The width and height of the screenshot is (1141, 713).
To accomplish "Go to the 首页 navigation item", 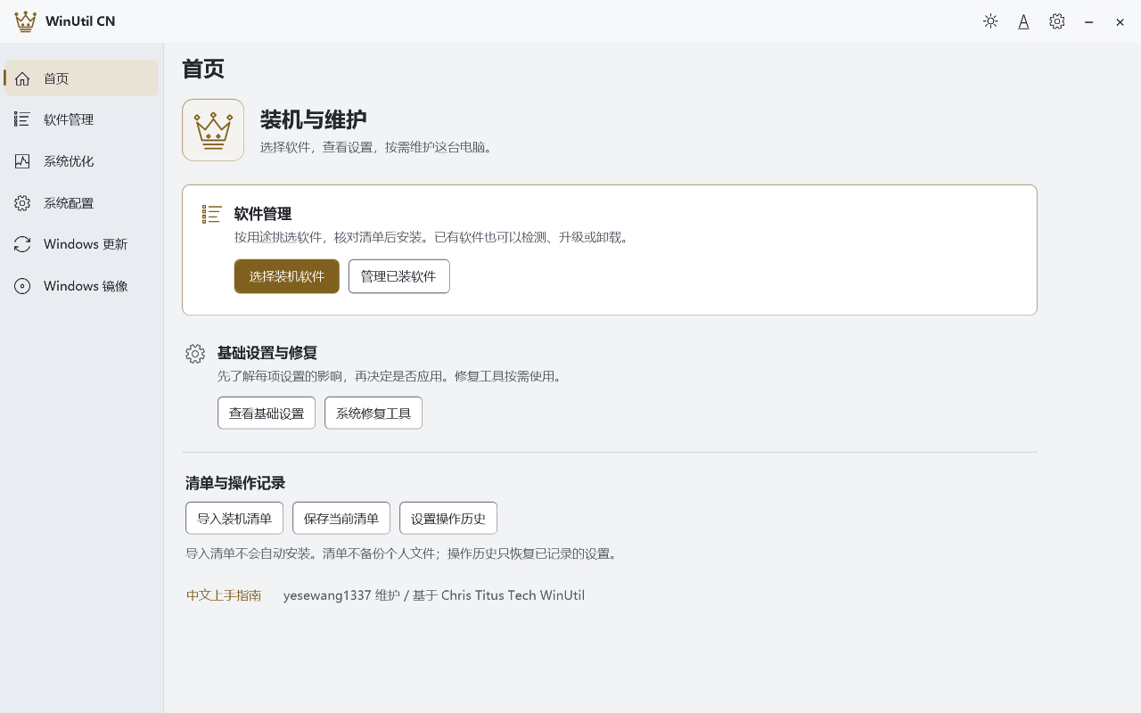I will pos(81,78).
